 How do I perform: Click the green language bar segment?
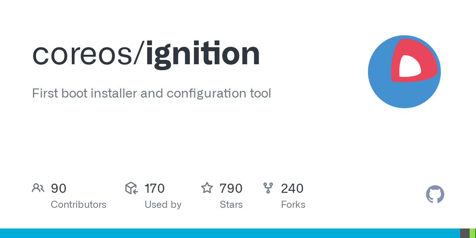(x=473, y=233)
